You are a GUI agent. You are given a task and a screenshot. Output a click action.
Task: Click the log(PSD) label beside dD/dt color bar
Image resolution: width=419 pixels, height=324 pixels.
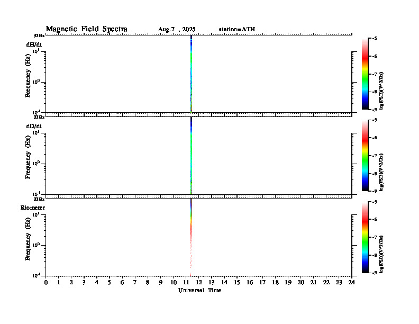tap(381, 173)
